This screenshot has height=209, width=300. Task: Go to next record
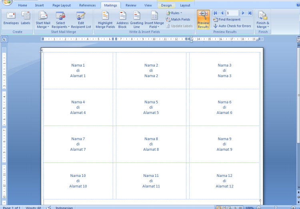click(x=243, y=13)
